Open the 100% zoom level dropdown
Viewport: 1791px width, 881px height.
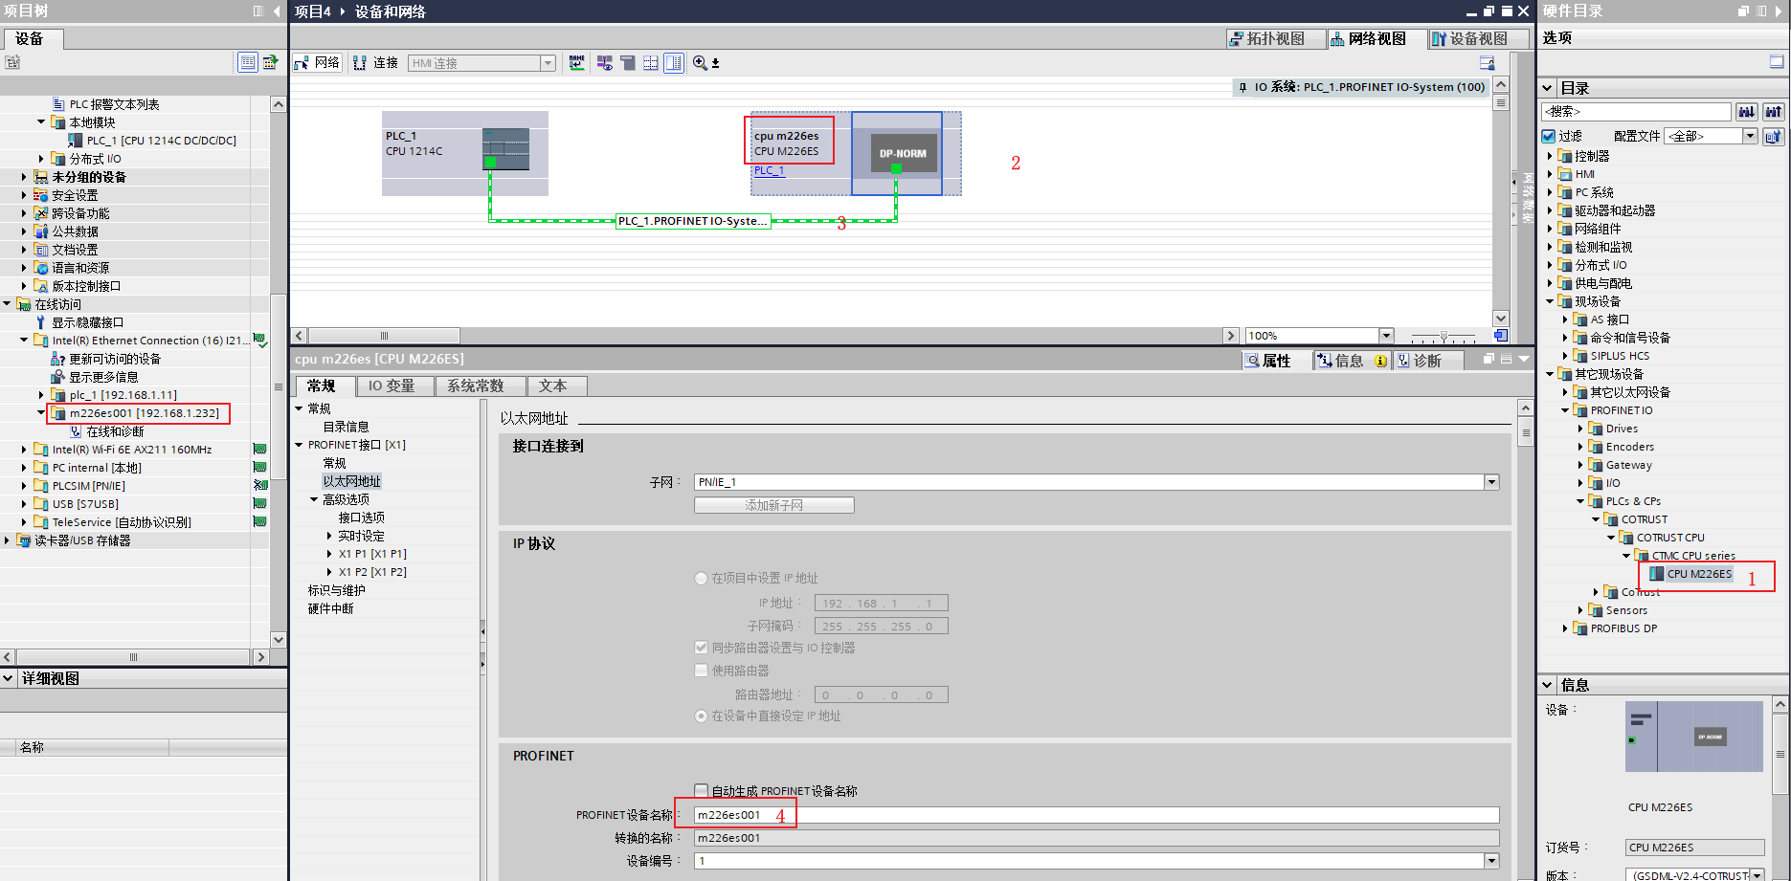point(1386,336)
